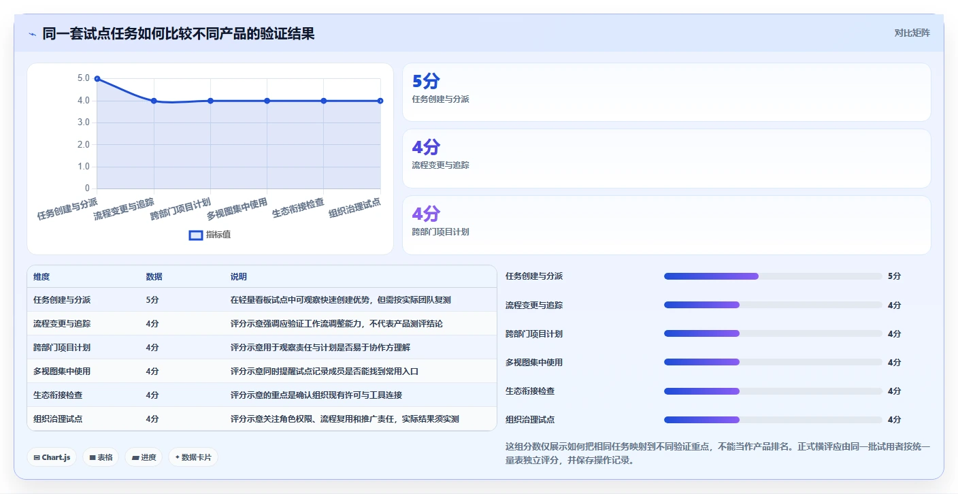Click the 数据 column header

154,277
